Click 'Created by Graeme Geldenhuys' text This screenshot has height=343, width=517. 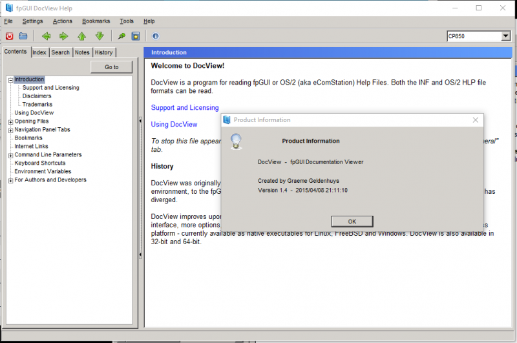point(299,181)
